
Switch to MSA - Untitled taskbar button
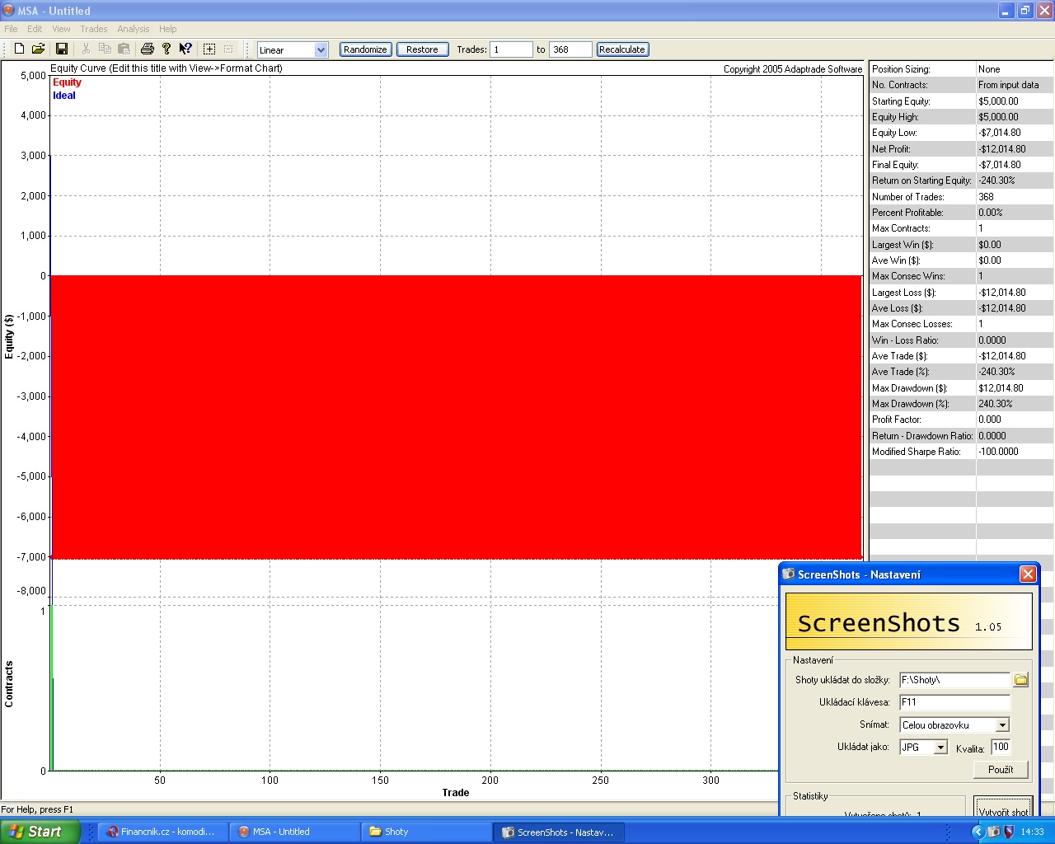pos(294,832)
